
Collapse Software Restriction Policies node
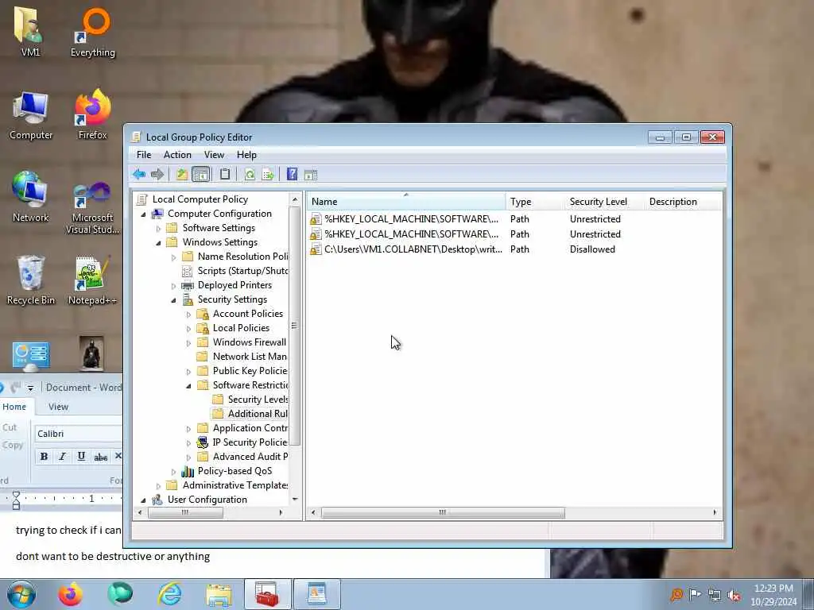189,385
